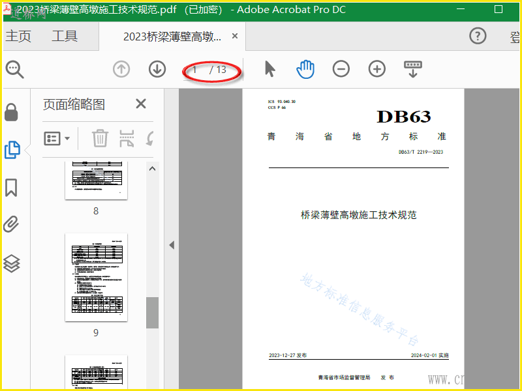Maximize the Acrobat window
This screenshot has height=391, width=522.
(499, 9)
